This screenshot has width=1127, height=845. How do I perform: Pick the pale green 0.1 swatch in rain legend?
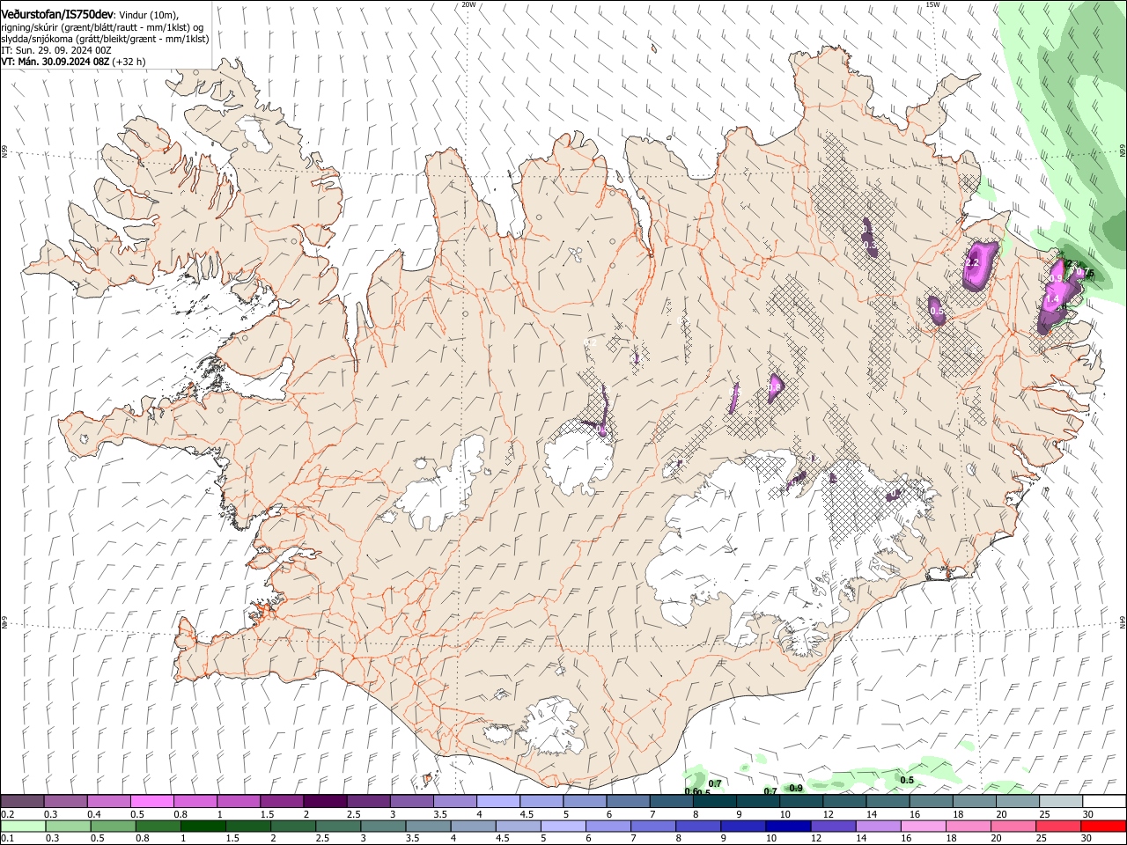(23, 826)
